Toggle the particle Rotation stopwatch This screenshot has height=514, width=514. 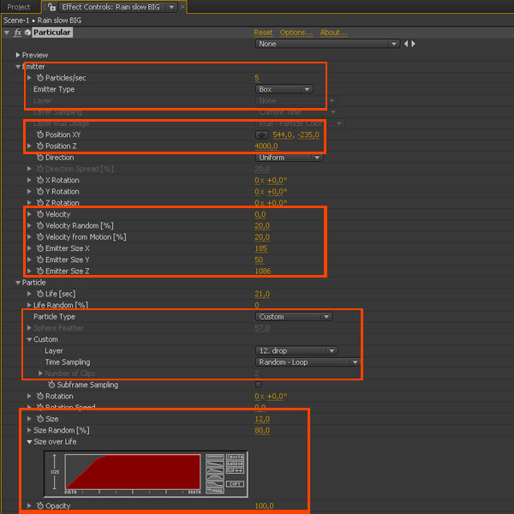pyautogui.click(x=40, y=396)
